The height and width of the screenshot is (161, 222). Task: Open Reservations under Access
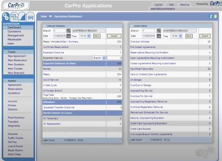tap(15, 89)
